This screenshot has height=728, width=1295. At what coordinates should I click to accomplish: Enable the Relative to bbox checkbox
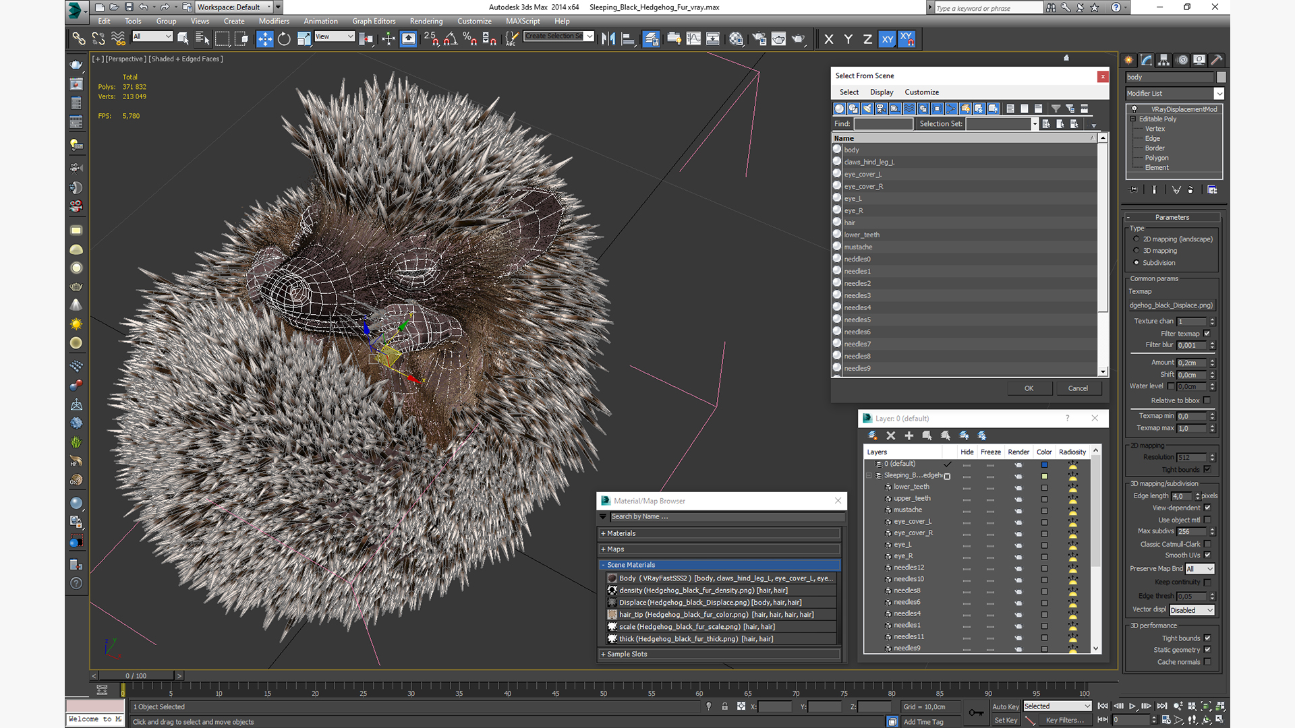click(x=1207, y=400)
